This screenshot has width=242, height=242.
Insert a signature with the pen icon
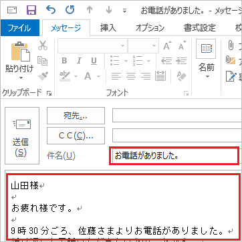[x=231, y=76]
